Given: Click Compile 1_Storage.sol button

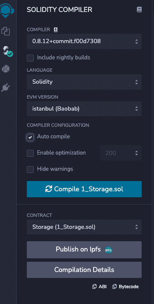Looking at the screenshot, I should [84, 189].
